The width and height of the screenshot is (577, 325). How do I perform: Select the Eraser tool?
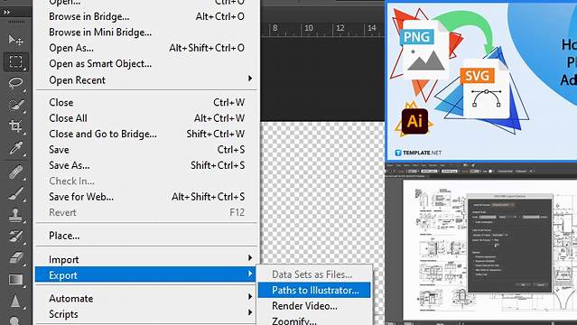point(15,257)
